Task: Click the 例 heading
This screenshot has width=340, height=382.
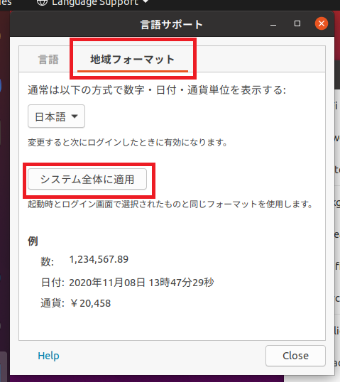Action: click(33, 241)
